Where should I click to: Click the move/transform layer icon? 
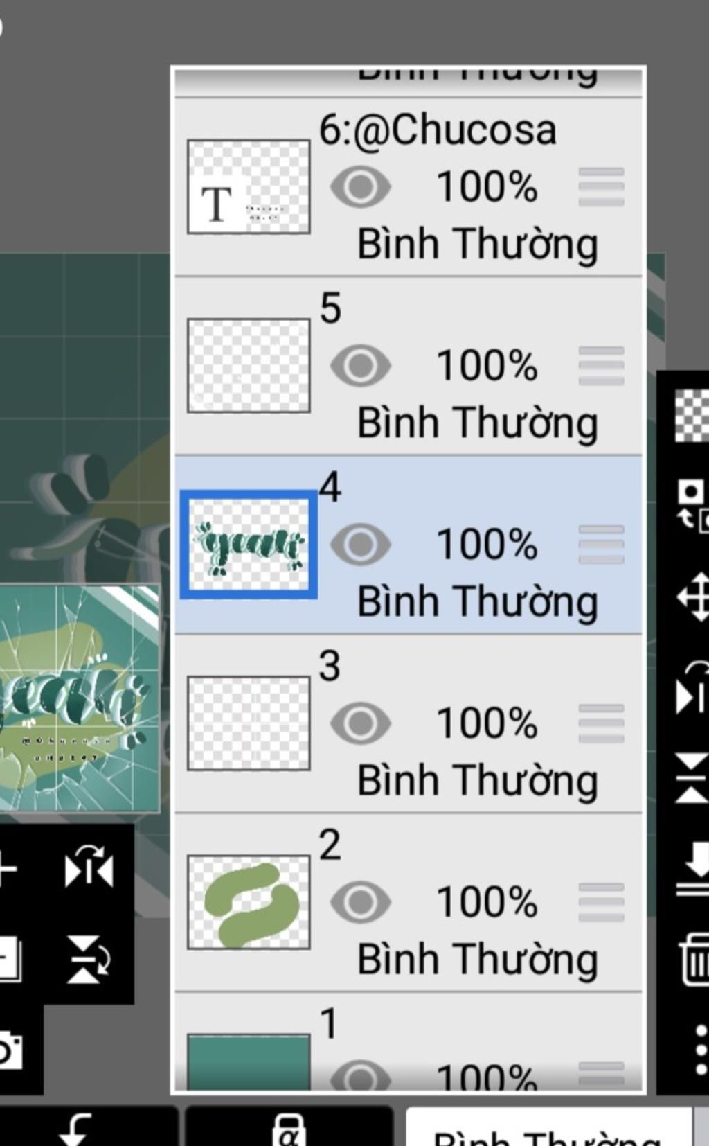[693, 597]
